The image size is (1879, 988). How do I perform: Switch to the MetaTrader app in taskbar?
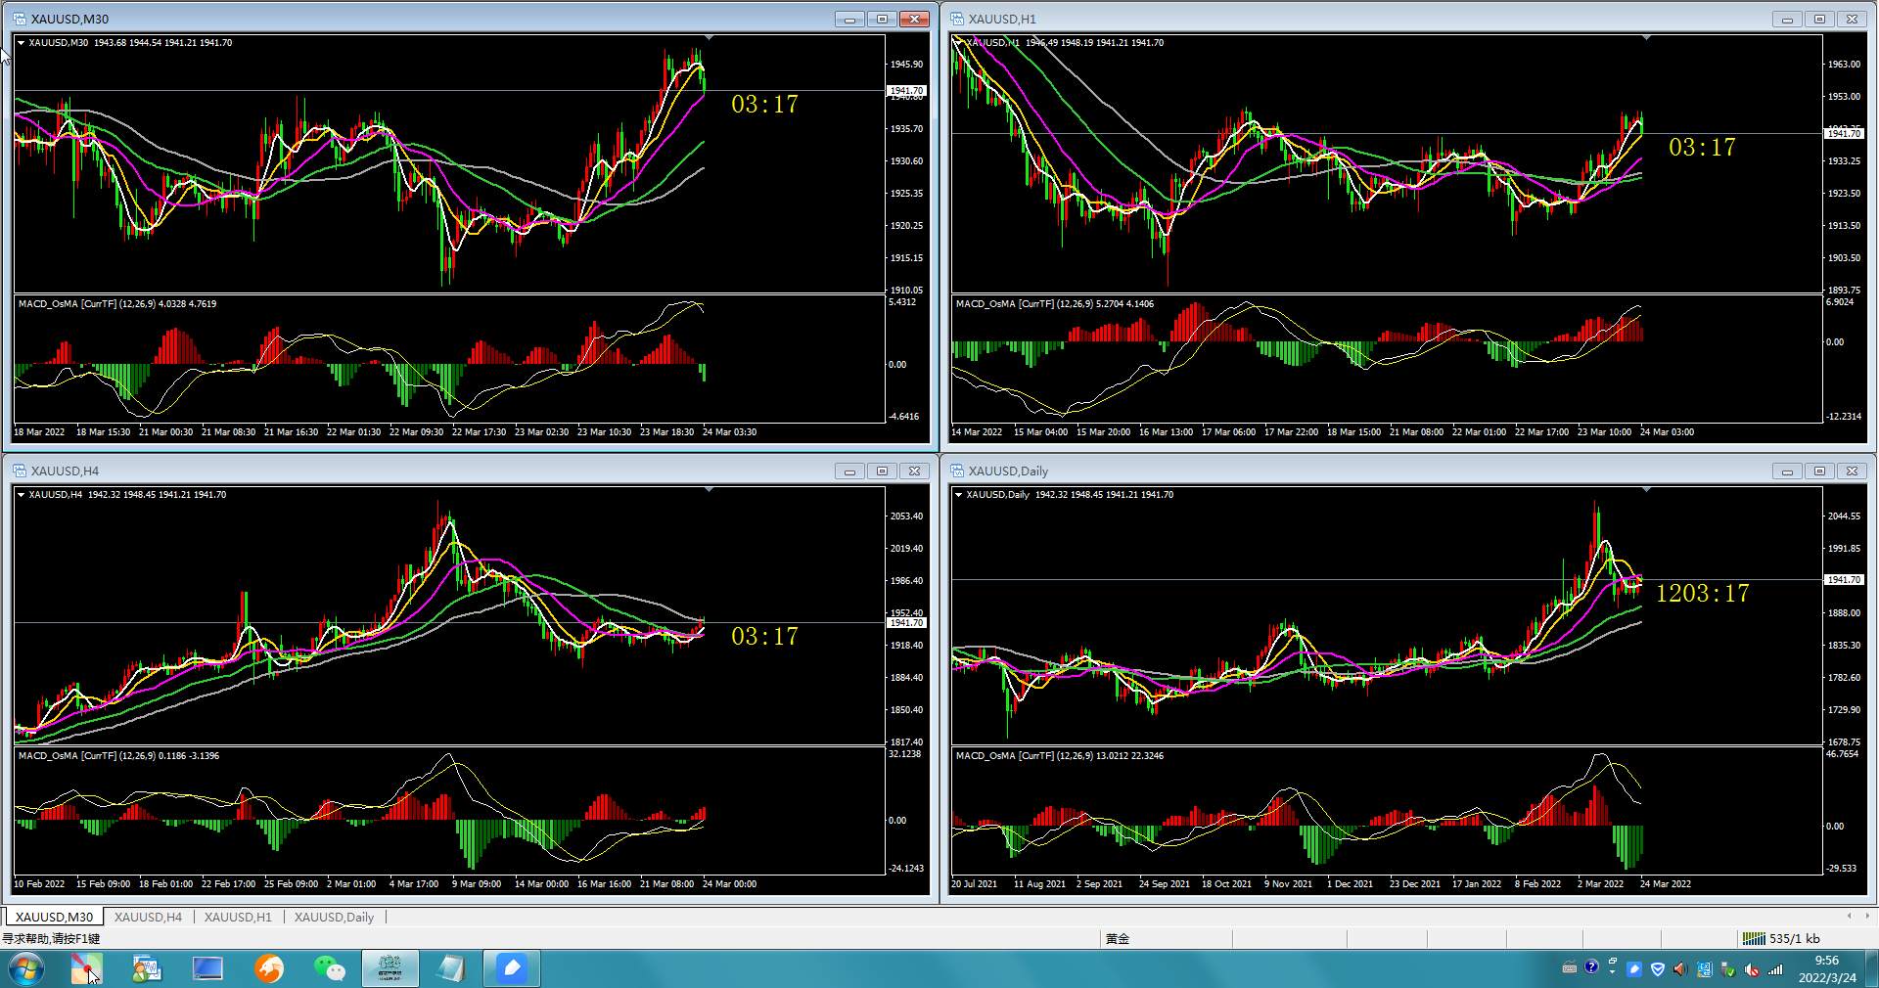click(x=390, y=968)
